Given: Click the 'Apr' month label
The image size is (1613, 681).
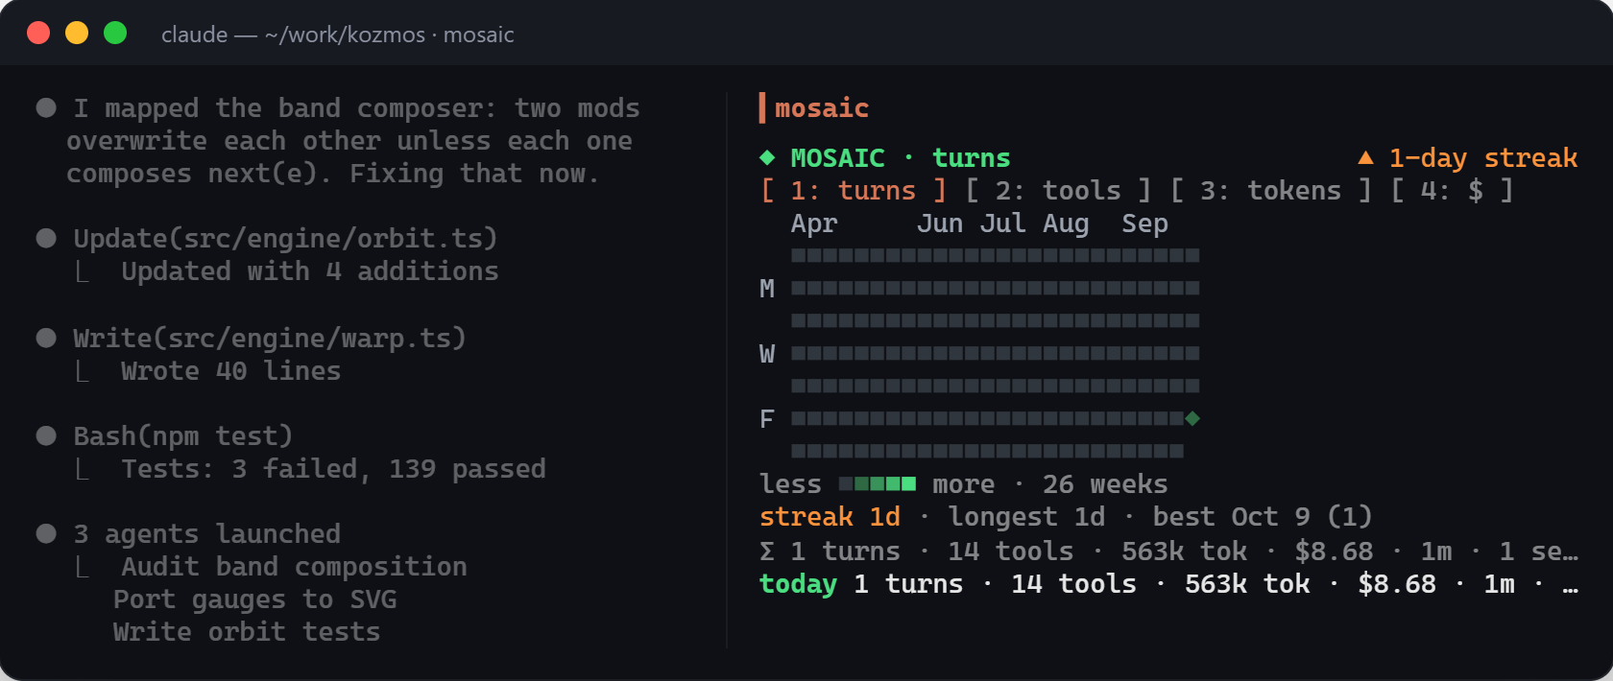Looking at the screenshot, I should [814, 224].
